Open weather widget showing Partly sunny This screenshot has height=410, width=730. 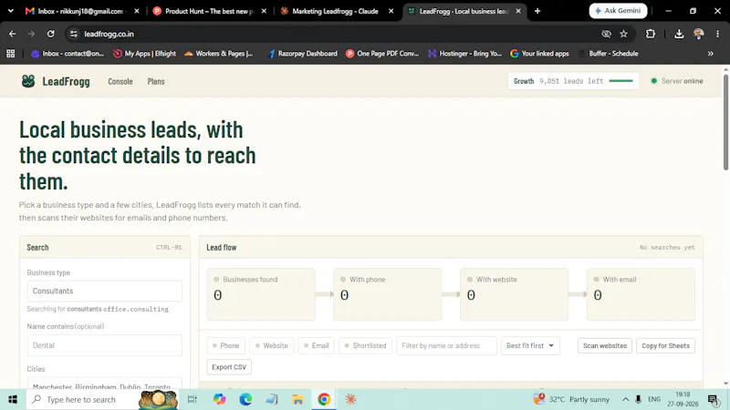pyautogui.click(x=571, y=399)
